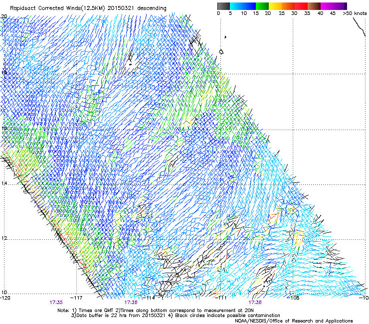369x324 pixels.
Task: Click the brown 35-40 knots legend swatch
Action: [x=314, y=6]
